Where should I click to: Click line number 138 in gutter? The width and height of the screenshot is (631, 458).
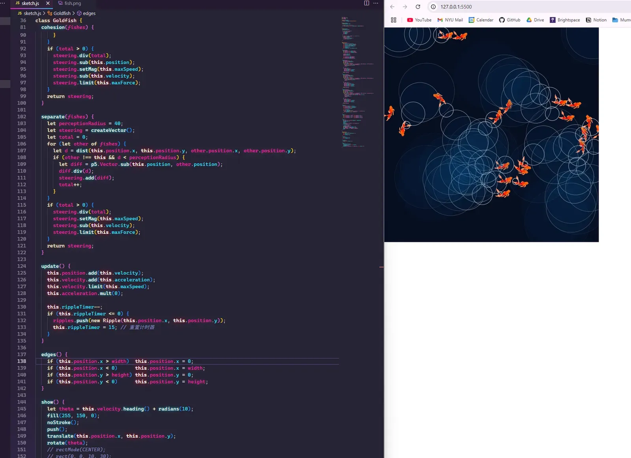[x=22, y=361]
